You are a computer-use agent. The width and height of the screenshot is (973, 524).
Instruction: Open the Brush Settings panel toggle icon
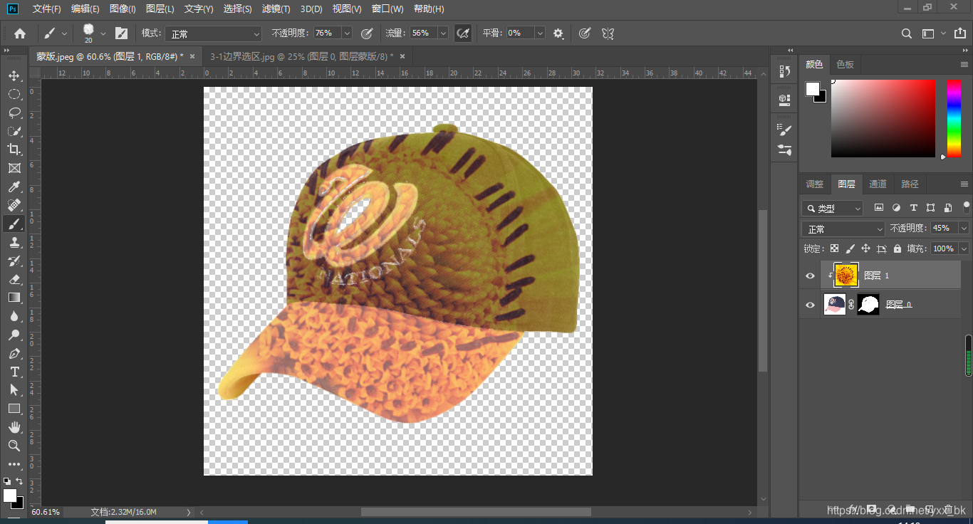[x=122, y=33]
